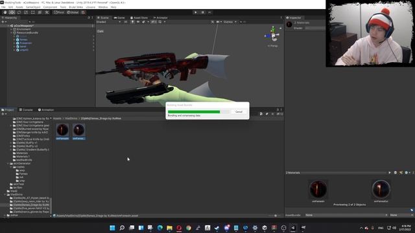415x233 pixels.
Task: Open File Explorer from the taskbar
Action: (x=169, y=228)
